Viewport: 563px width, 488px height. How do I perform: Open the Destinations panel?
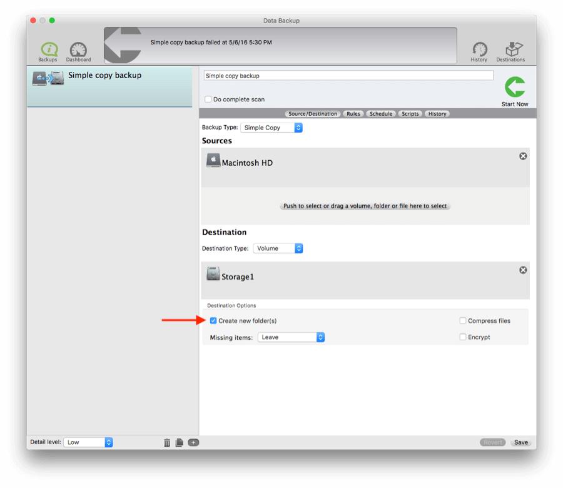[511, 50]
